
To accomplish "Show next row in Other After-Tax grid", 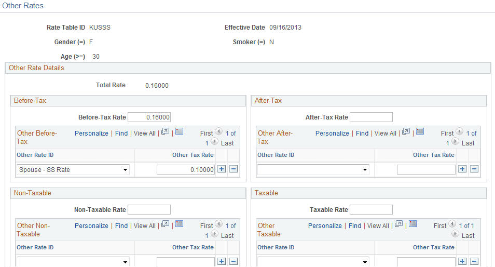I will coord(455,141).
